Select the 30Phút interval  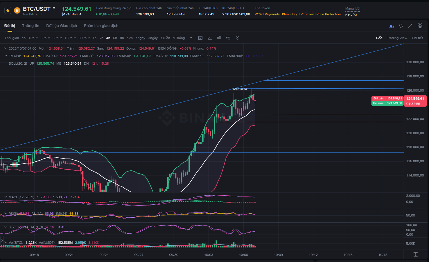[84, 38]
